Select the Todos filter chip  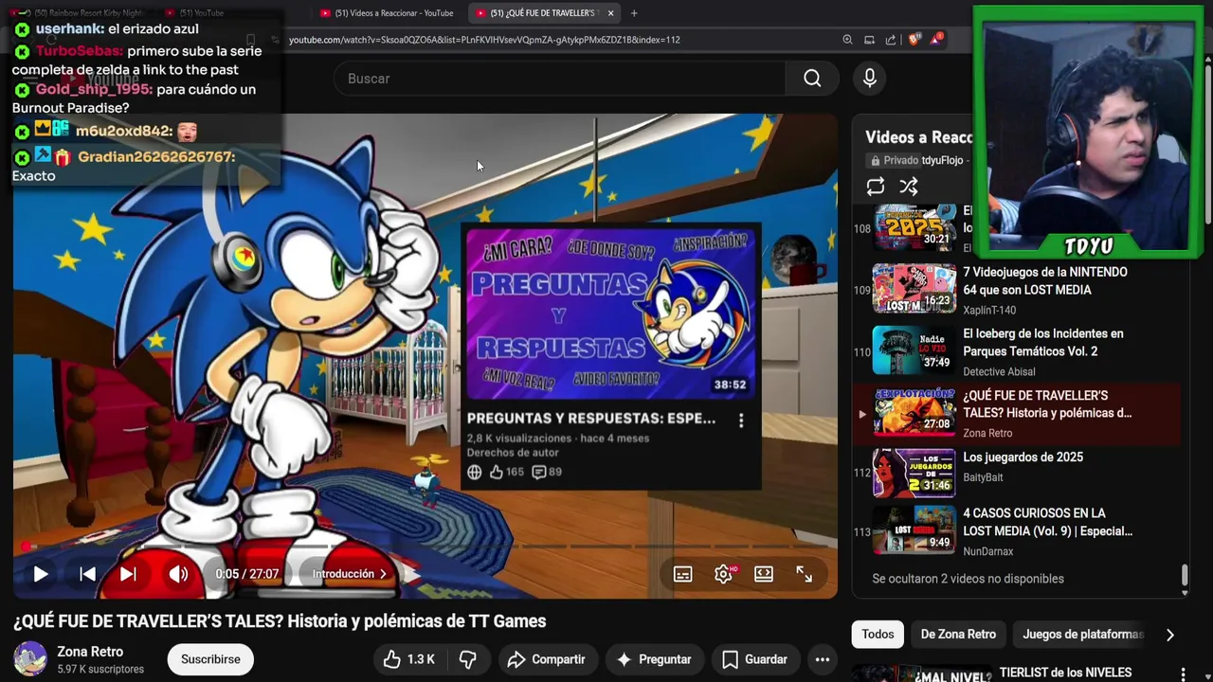coord(878,635)
